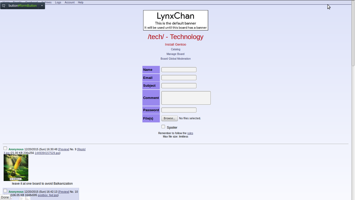
Task: Click the '/tech/ - Technology' board title
Action: [x=176, y=37]
